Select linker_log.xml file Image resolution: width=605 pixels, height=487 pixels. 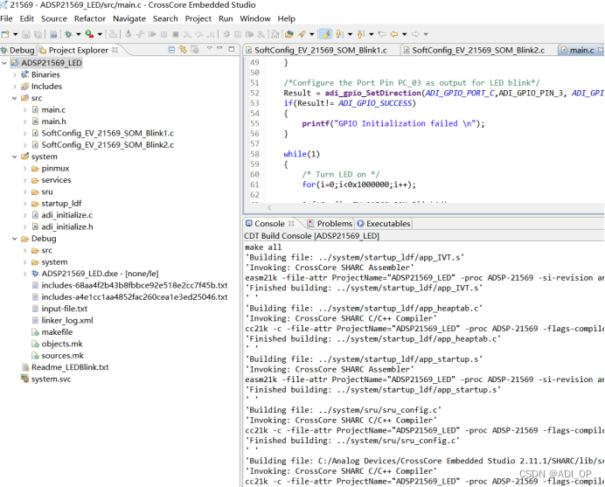point(67,321)
